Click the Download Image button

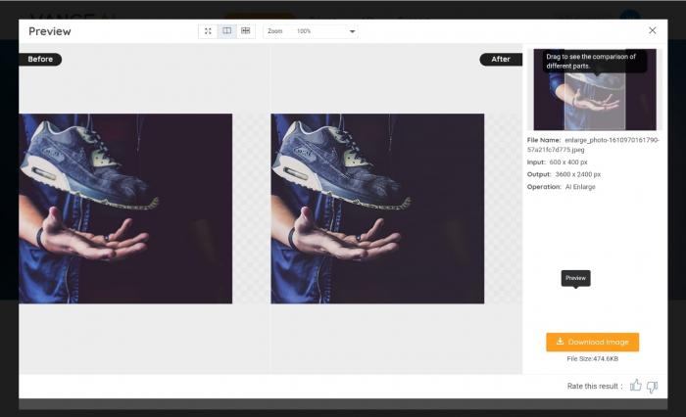coord(592,342)
